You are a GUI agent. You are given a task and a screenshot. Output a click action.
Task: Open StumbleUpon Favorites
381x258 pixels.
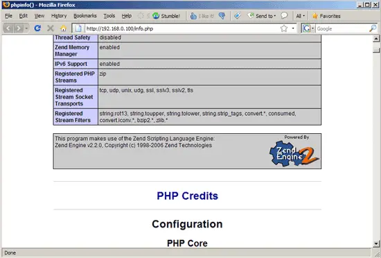326,16
